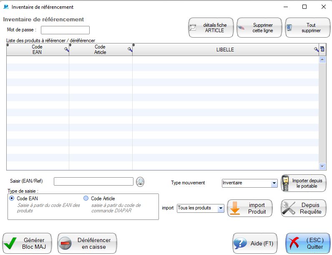Click search icon in Code Article column header

coord(130,50)
